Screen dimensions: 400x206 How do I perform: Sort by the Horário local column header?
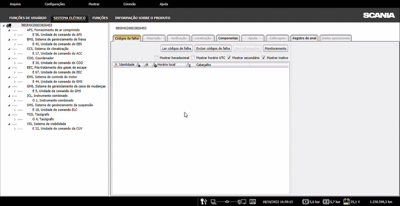tap(166, 65)
